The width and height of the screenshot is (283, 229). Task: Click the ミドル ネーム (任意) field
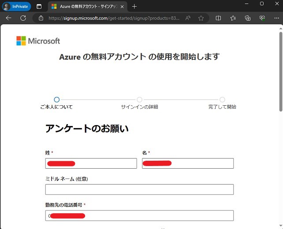139,189
